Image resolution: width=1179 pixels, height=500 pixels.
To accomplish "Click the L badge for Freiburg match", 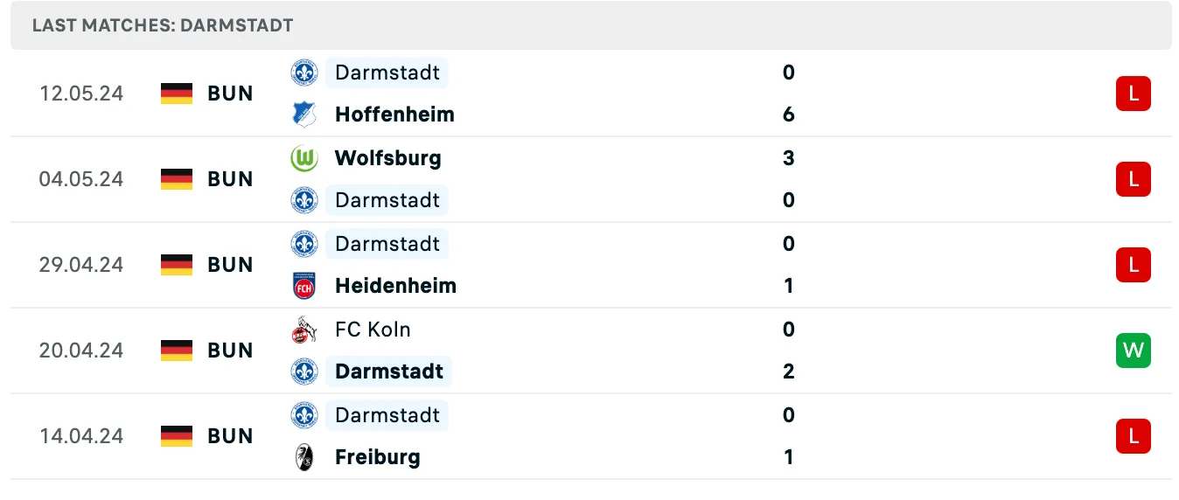I will [1134, 436].
